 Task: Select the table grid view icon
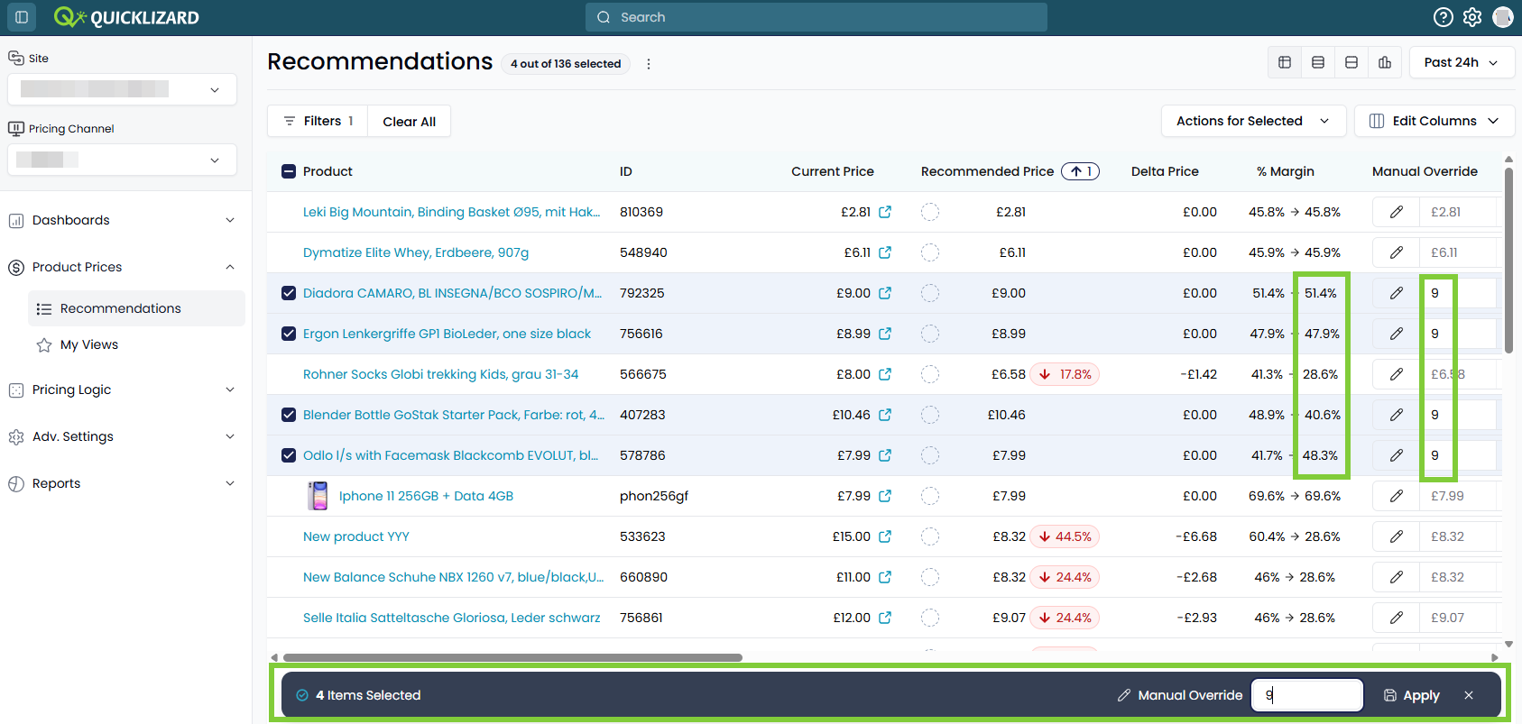(x=1285, y=62)
